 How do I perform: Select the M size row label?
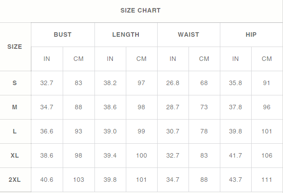coord(15,107)
